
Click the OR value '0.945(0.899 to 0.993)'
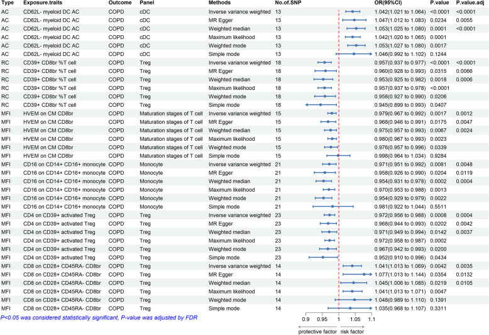click(x=400, y=105)
